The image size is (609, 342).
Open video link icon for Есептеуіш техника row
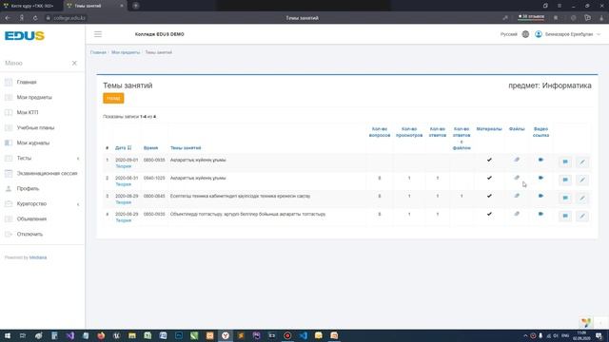[x=540, y=196]
